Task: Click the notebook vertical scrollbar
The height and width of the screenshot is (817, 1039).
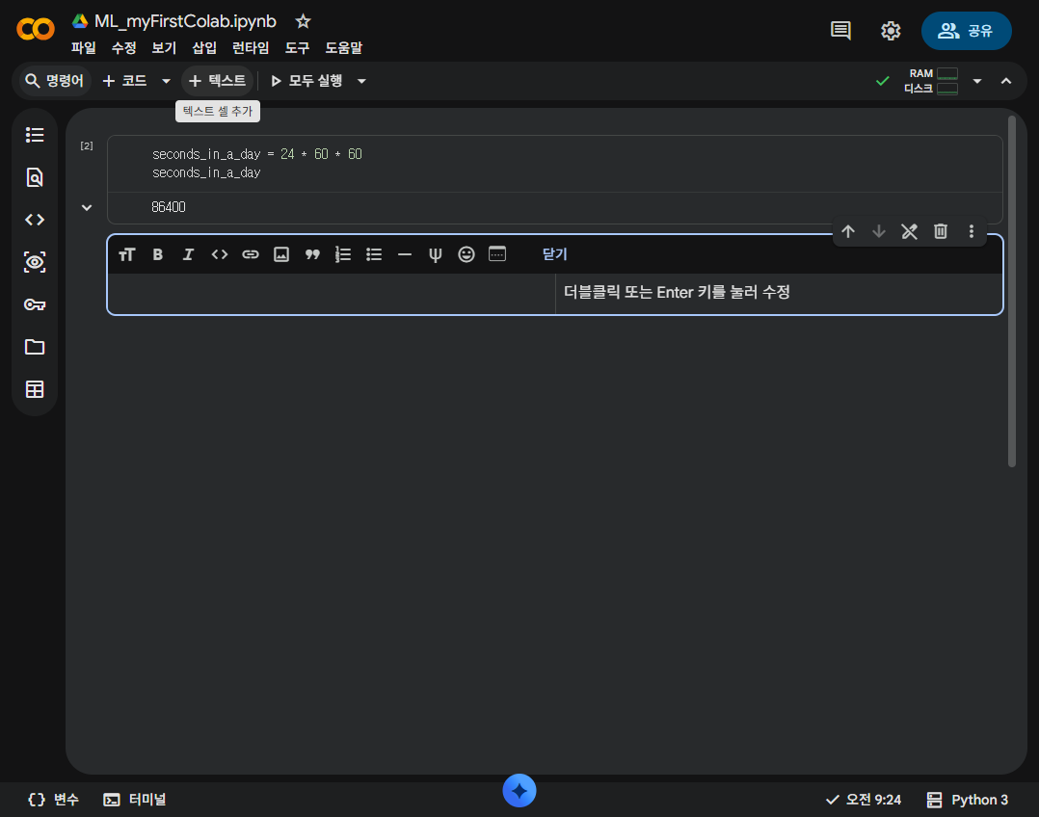Action: tap(1011, 292)
